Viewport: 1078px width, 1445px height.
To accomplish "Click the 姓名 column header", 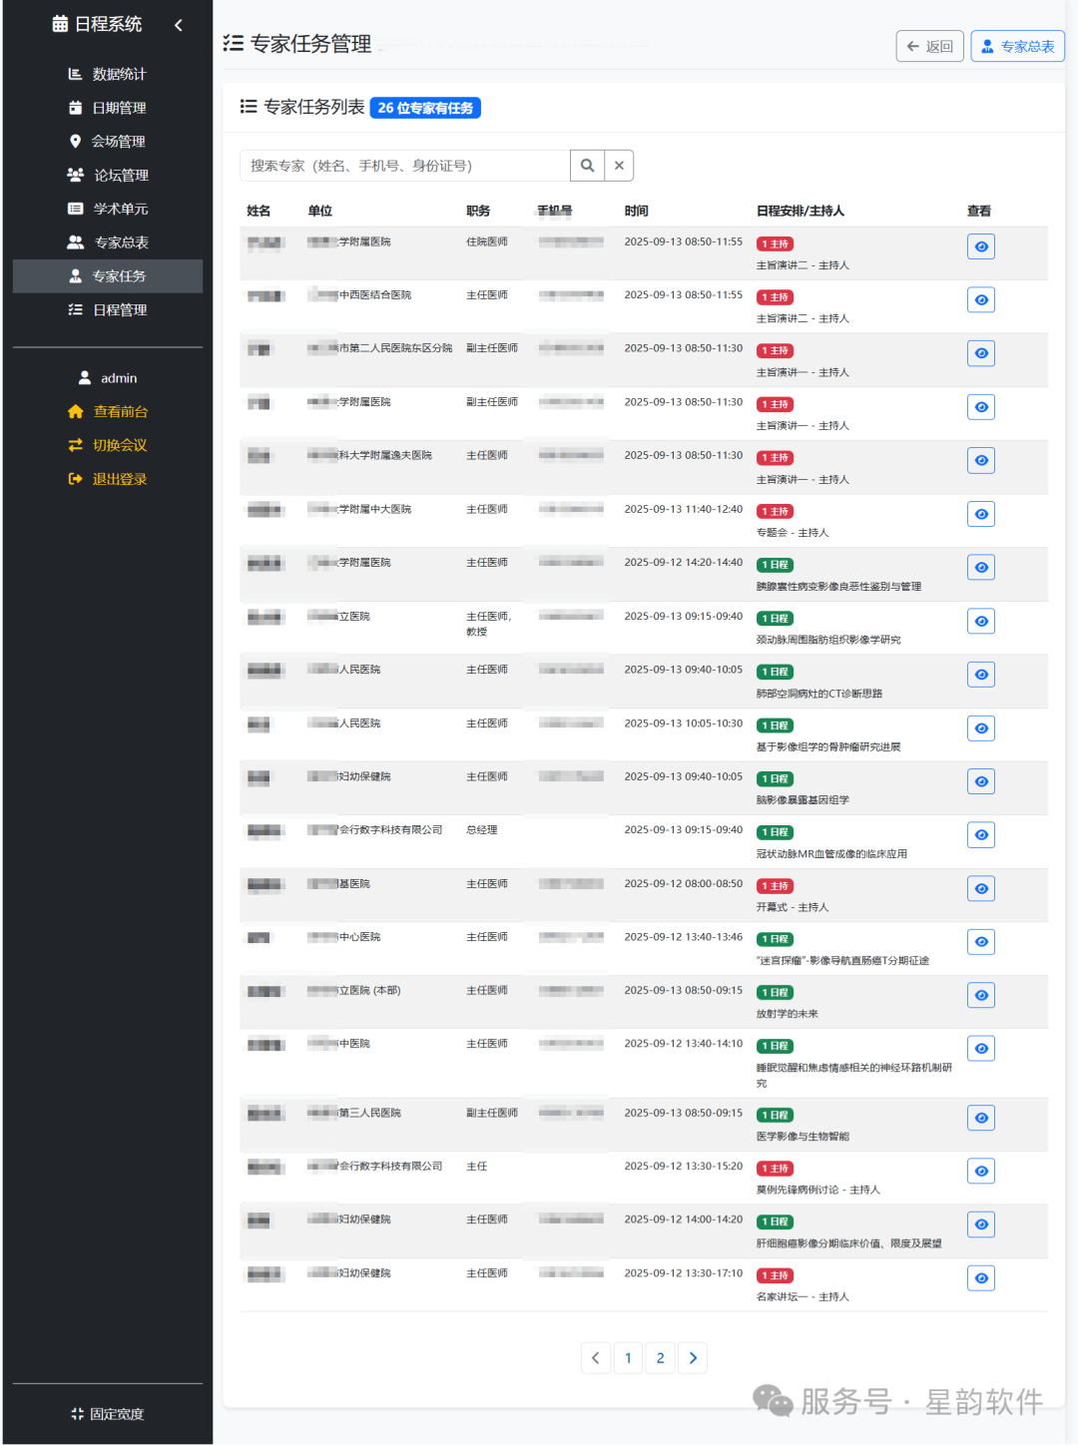I will (259, 212).
